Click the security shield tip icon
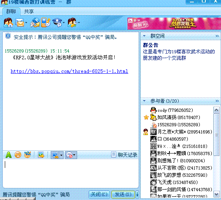This screenshot has width=221, height=200. coord(8,36)
